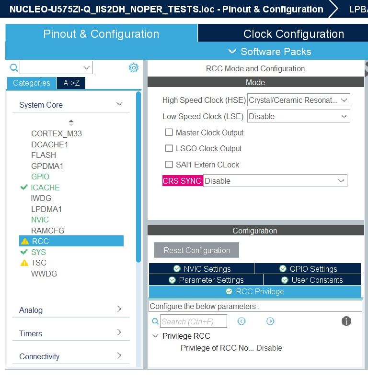Expand the Software Packs menu
368x376 pixels.
point(270,52)
